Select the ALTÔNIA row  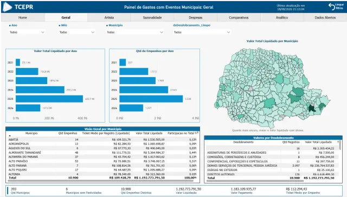[x=102, y=174]
